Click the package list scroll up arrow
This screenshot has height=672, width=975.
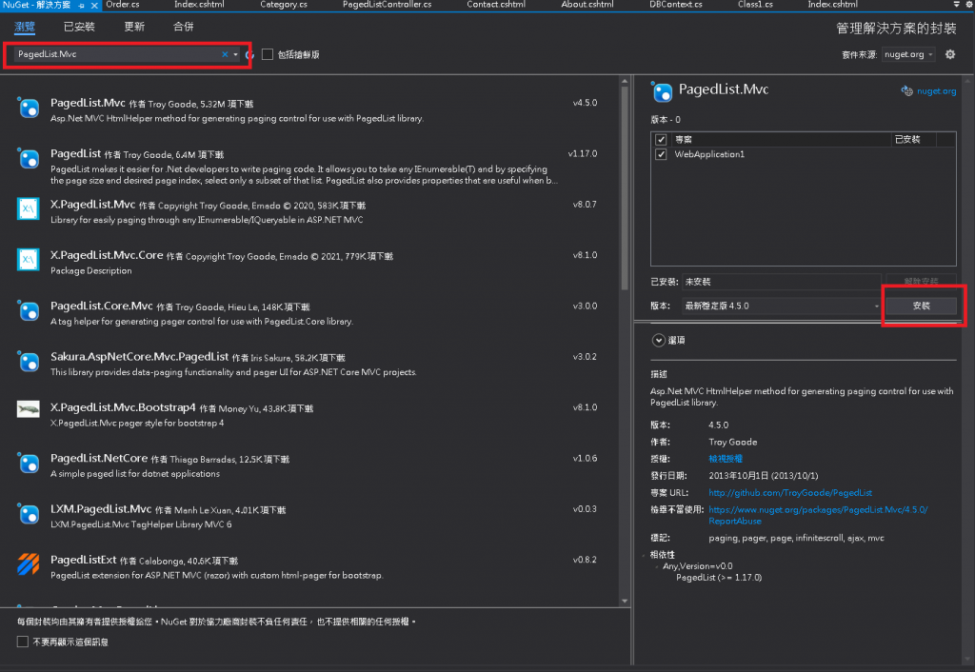click(x=625, y=81)
